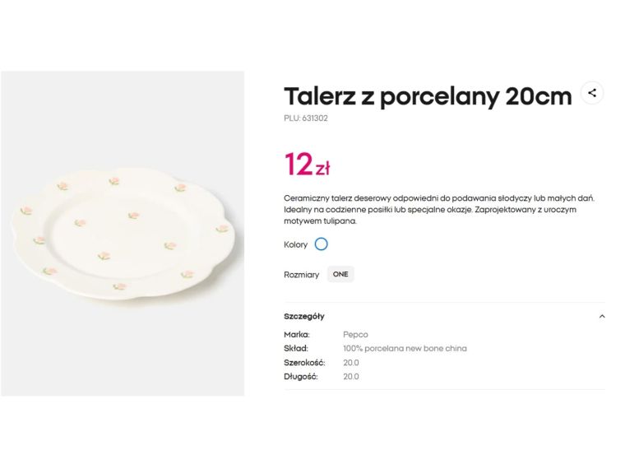The image size is (625, 469).
Task: Collapse the Szczegóły section chevron
Action: click(602, 316)
